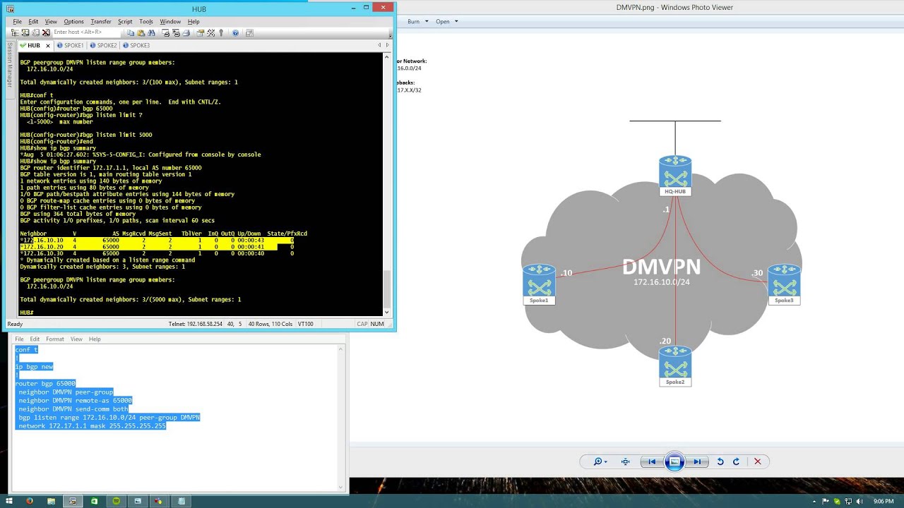Image resolution: width=904 pixels, height=508 pixels.
Task: Open Global Options tools toolbar icon
Action: pyautogui.click(x=210, y=32)
